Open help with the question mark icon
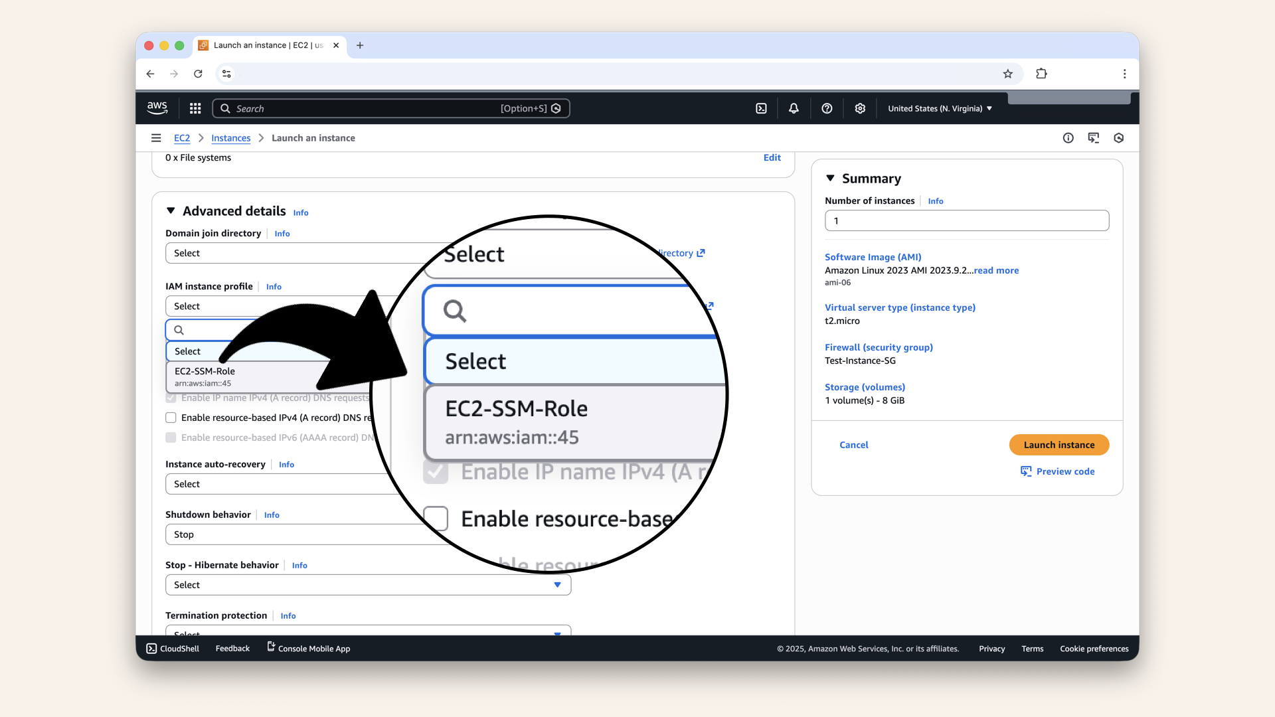The height and width of the screenshot is (717, 1275). click(x=827, y=108)
